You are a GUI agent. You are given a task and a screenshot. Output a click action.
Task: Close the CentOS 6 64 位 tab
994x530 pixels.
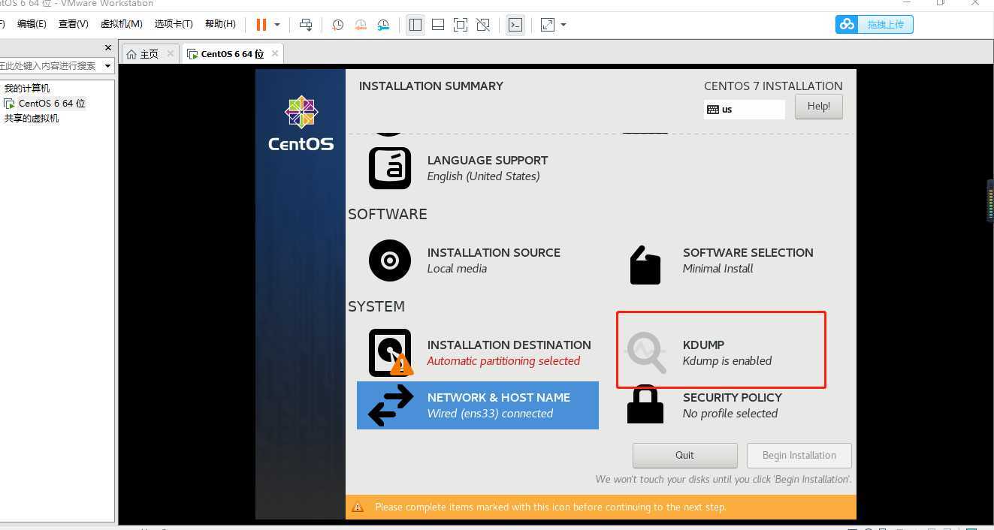coord(275,53)
